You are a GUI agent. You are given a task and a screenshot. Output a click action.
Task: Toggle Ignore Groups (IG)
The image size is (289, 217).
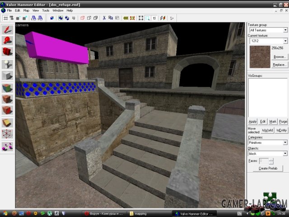[x=74, y=18]
